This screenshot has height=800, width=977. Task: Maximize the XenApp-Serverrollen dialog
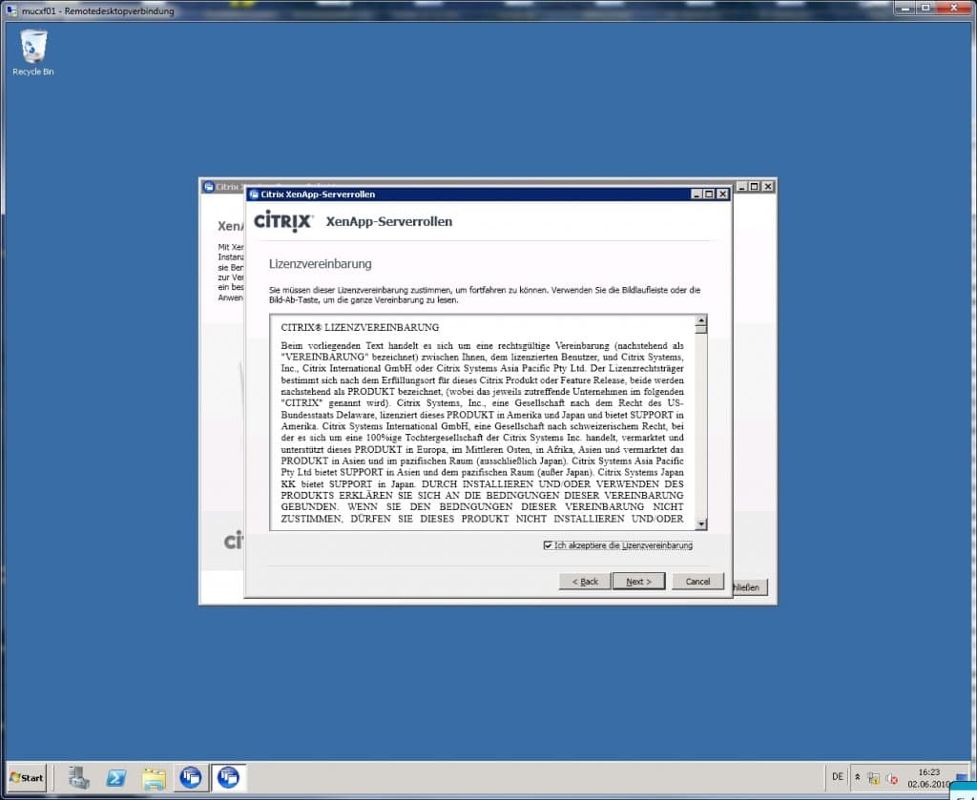(x=709, y=195)
